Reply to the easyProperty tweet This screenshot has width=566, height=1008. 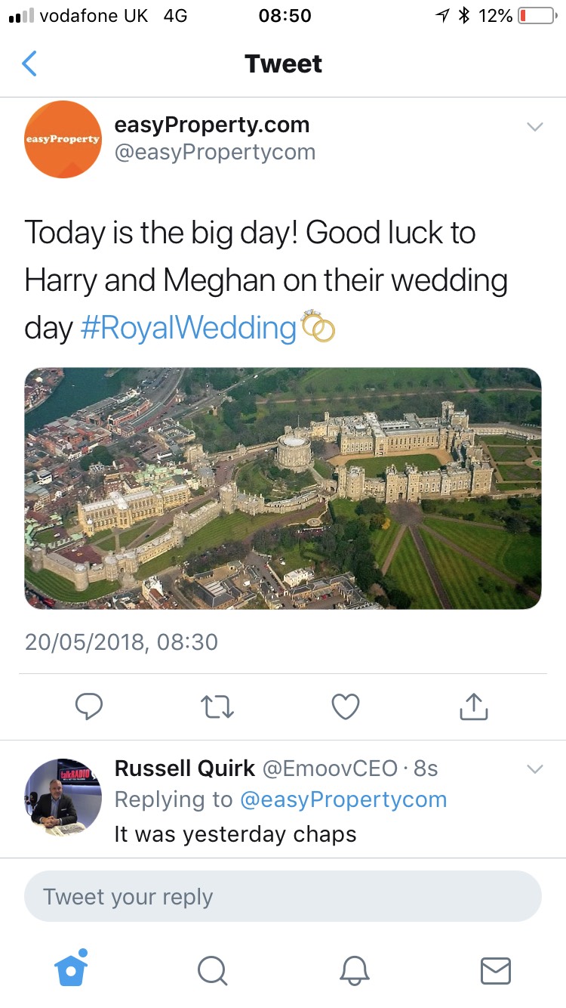pos(89,707)
